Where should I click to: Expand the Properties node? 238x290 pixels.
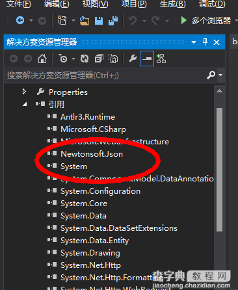[x=24, y=92]
